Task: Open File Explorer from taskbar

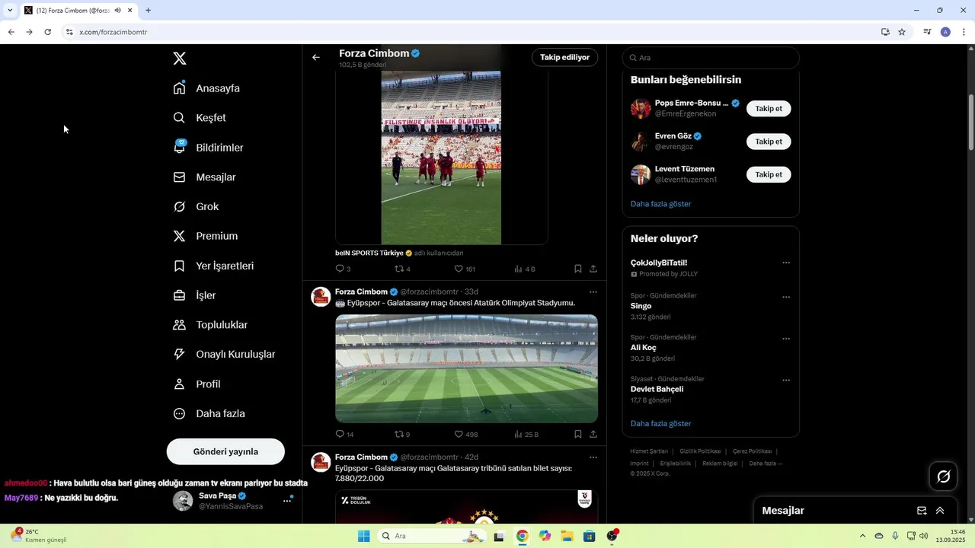Action: tap(567, 536)
